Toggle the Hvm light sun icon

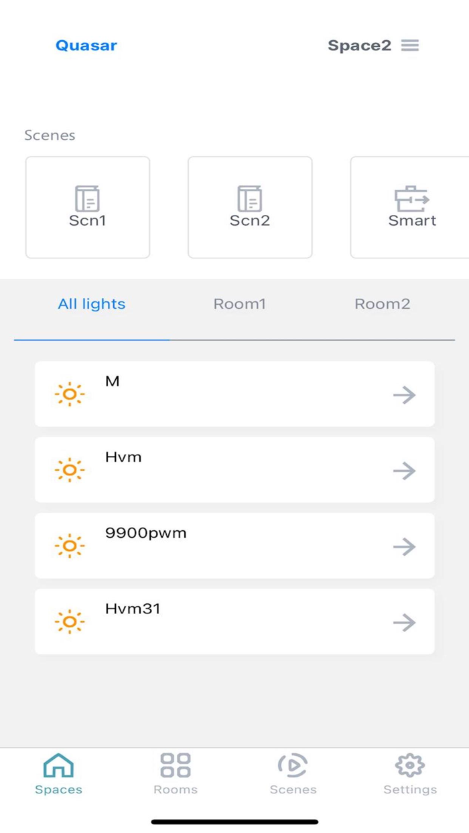(x=70, y=470)
